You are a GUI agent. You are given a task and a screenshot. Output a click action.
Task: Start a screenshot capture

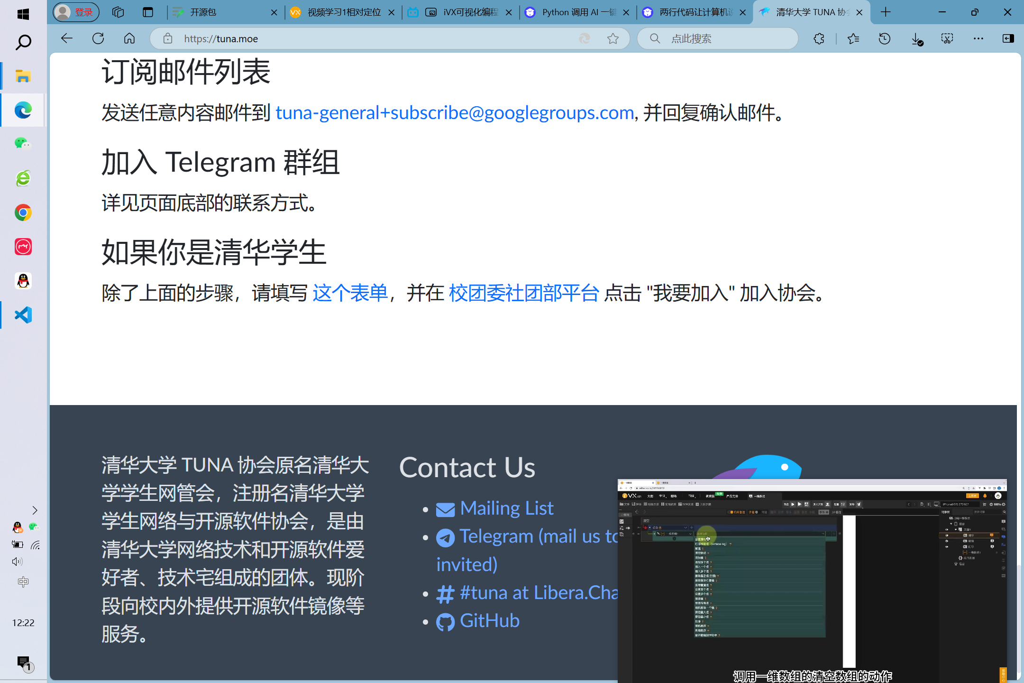pyautogui.click(x=947, y=38)
